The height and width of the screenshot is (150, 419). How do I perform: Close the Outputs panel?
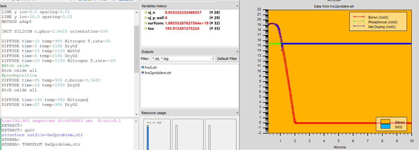237,52
